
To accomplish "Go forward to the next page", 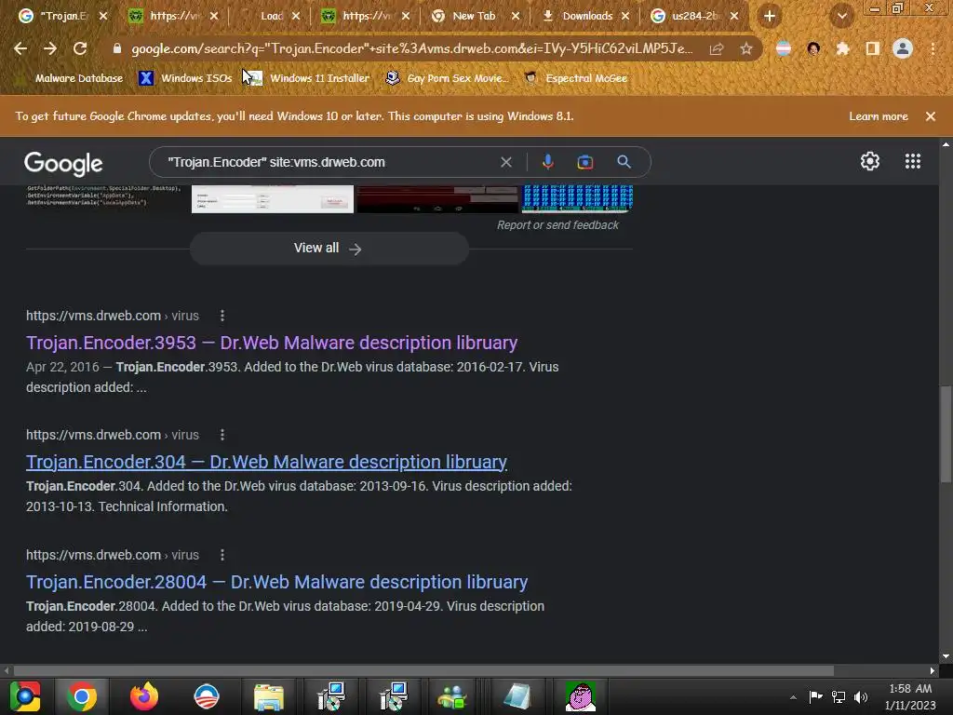I will click(50, 48).
